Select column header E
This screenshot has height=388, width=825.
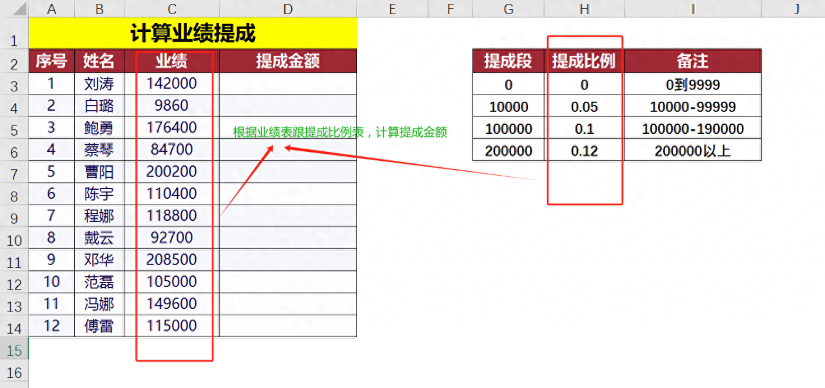(392, 8)
